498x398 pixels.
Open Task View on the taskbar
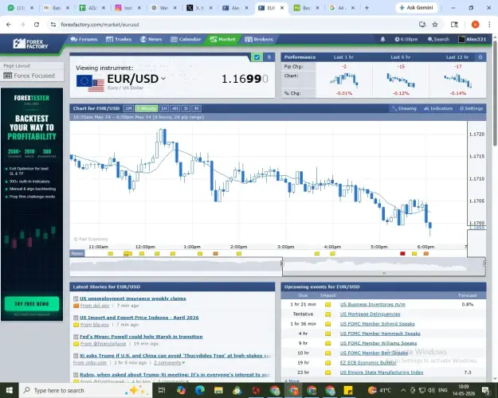(161, 390)
